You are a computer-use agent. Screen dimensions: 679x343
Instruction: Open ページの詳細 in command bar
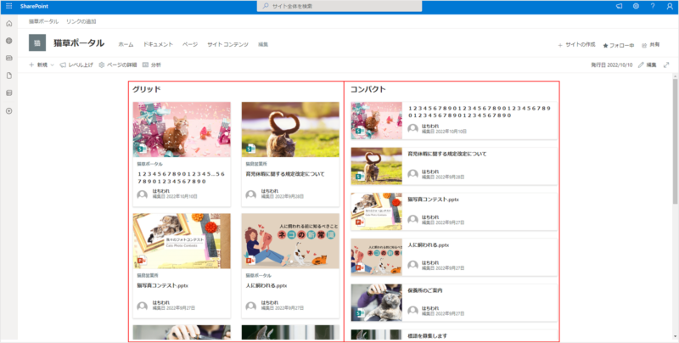[118, 65]
